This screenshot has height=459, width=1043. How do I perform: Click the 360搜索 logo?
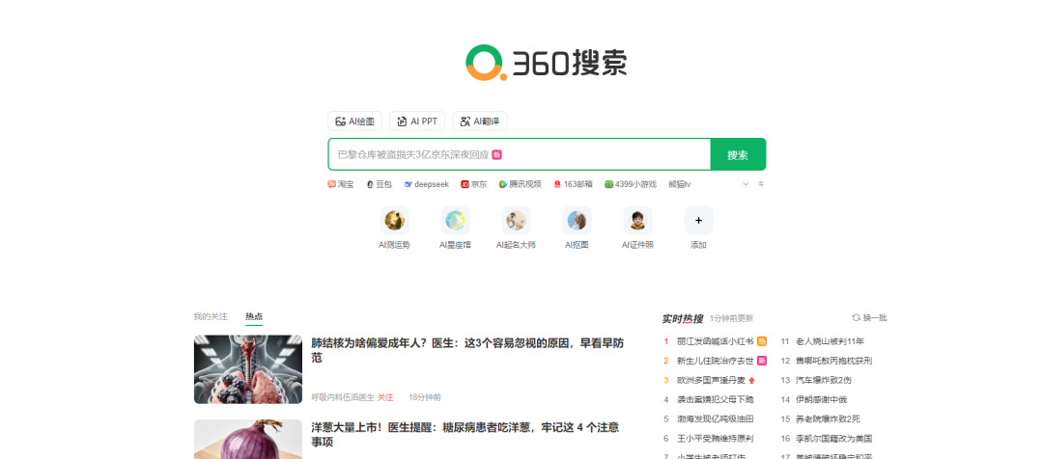(x=546, y=63)
